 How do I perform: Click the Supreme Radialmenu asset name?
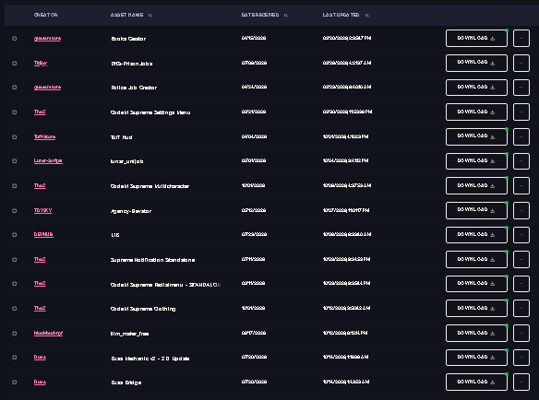coord(165,285)
